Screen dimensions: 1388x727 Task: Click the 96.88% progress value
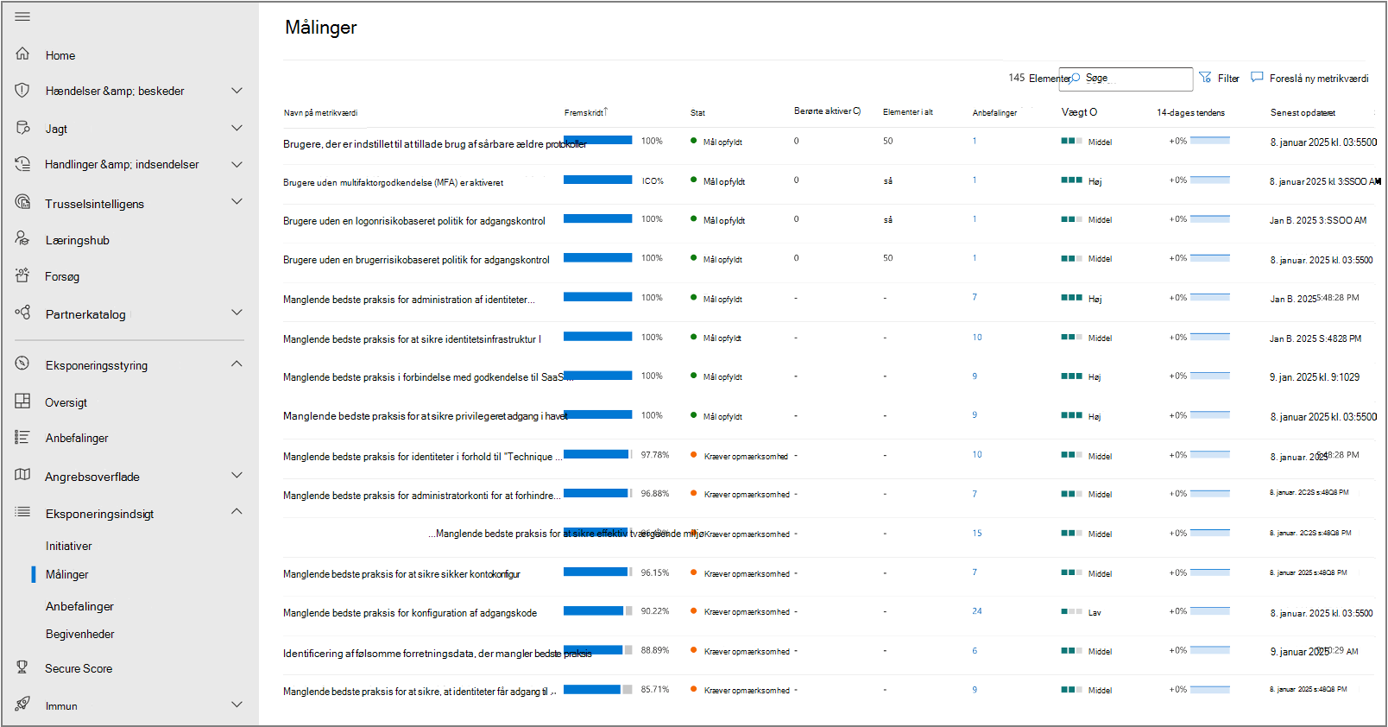[x=655, y=494]
